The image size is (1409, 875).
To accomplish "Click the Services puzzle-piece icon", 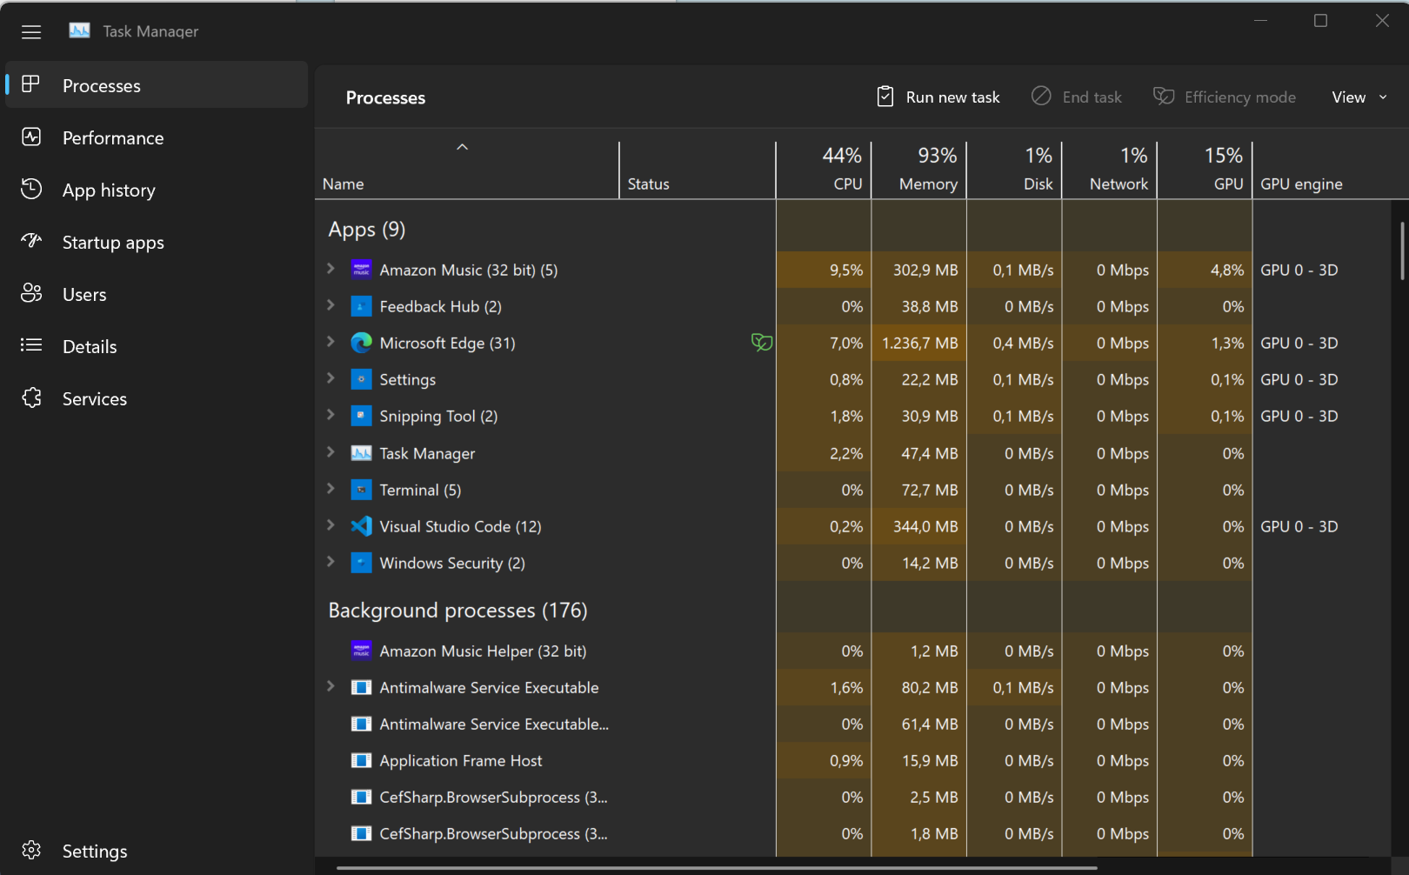I will 31,397.
